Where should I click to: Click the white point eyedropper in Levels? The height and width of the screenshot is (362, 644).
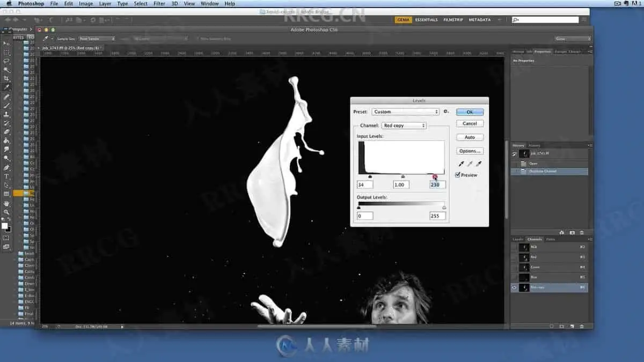point(479,164)
